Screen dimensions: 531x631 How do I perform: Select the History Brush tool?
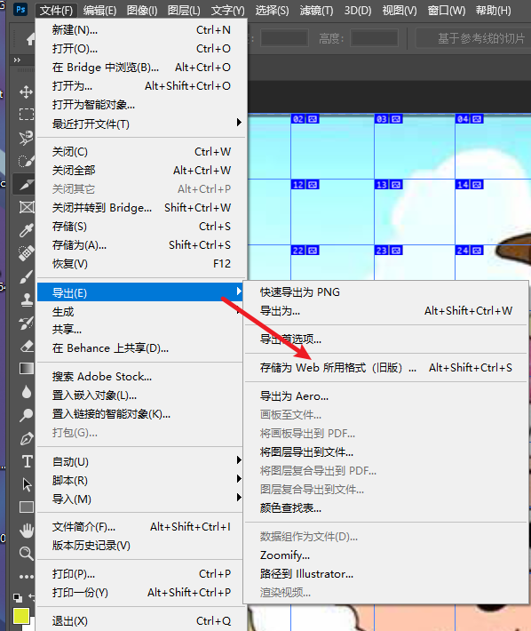[x=26, y=323]
